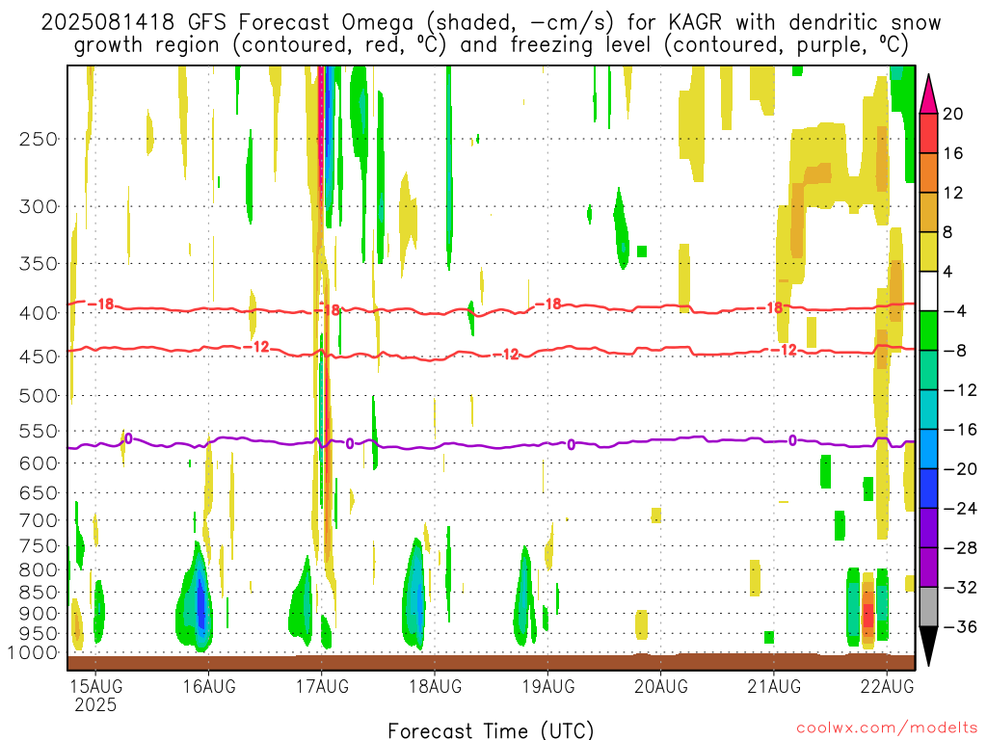Click the 800 pressure level label
The image size is (987, 740).
(38, 570)
